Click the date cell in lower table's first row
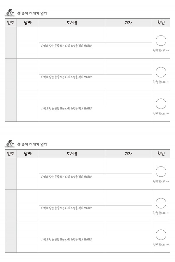 [x=28, y=174]
